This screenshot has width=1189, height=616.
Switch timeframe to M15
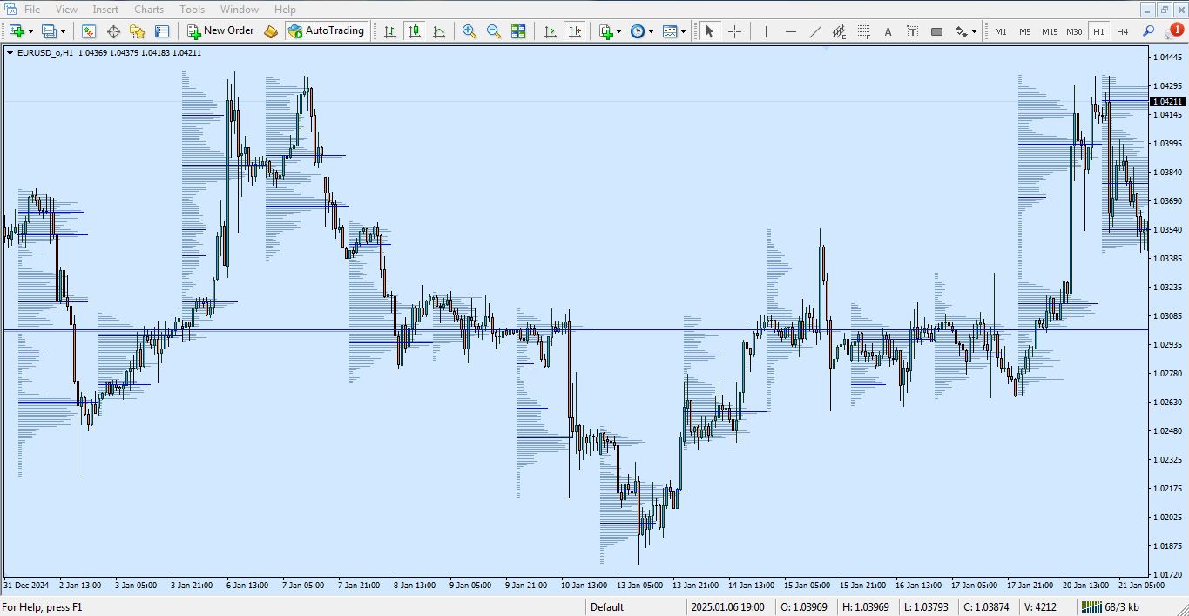coord(1050,31)
